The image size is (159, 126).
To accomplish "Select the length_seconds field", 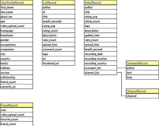I will [x=59, y=21].
